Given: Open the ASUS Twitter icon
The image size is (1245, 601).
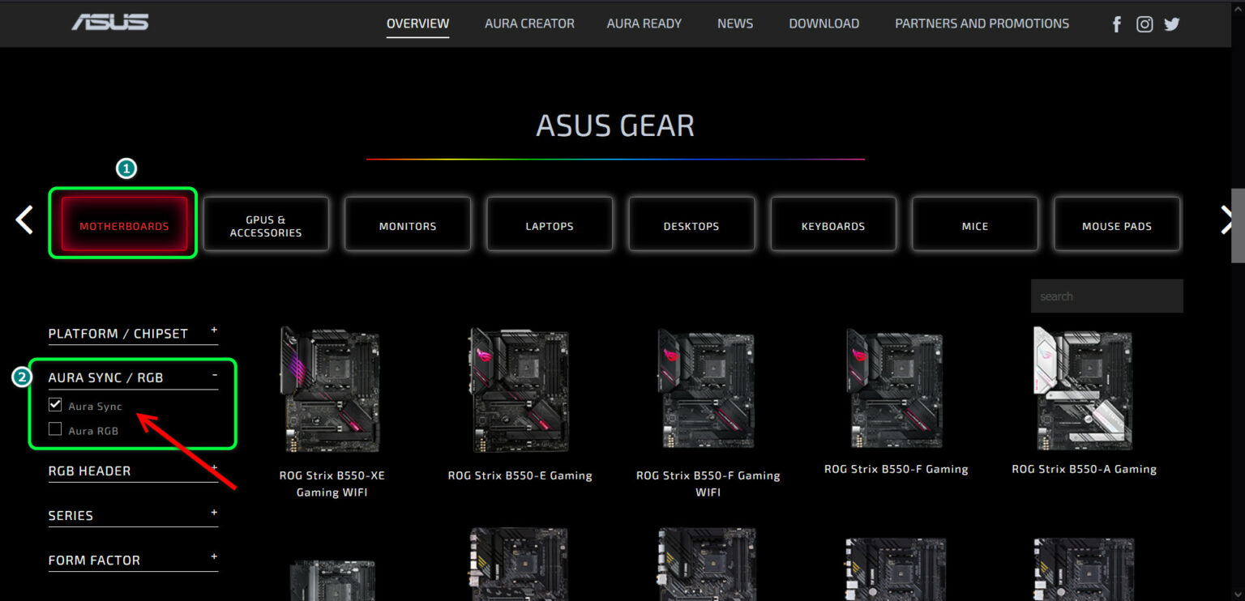Looking at the screenshot, I should coord(1172,24).
